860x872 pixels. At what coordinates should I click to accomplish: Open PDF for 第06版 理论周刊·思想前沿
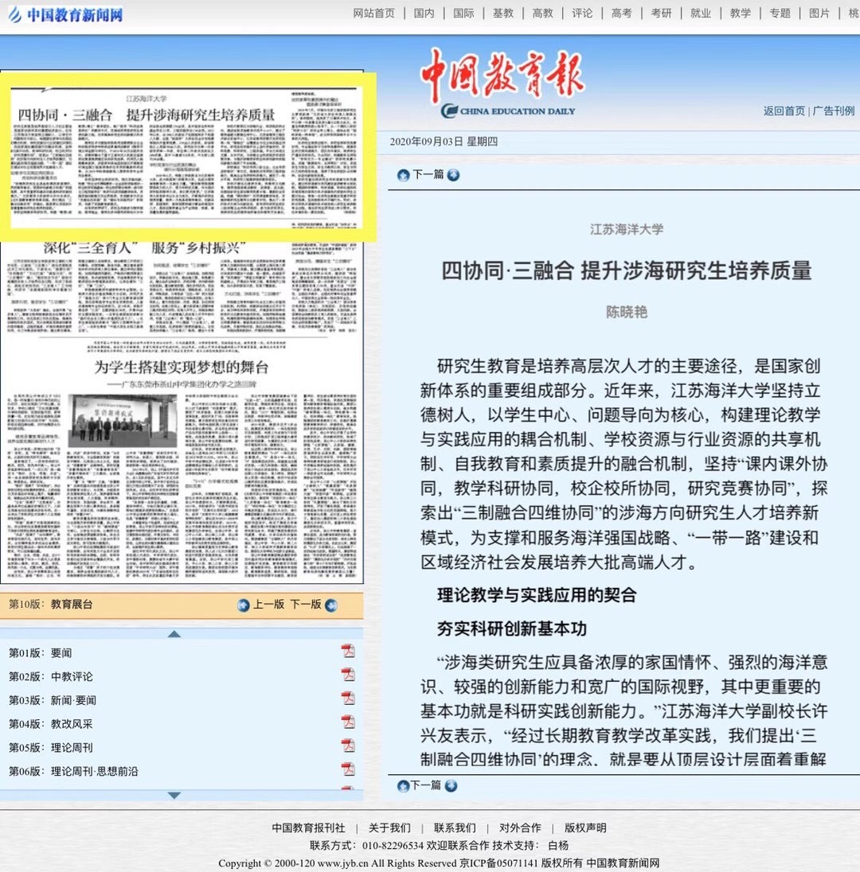[348, 769]
